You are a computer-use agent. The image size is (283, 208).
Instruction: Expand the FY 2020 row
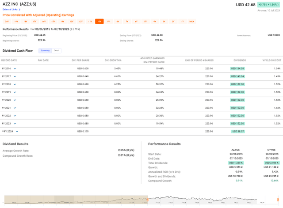tap(15, 100)
